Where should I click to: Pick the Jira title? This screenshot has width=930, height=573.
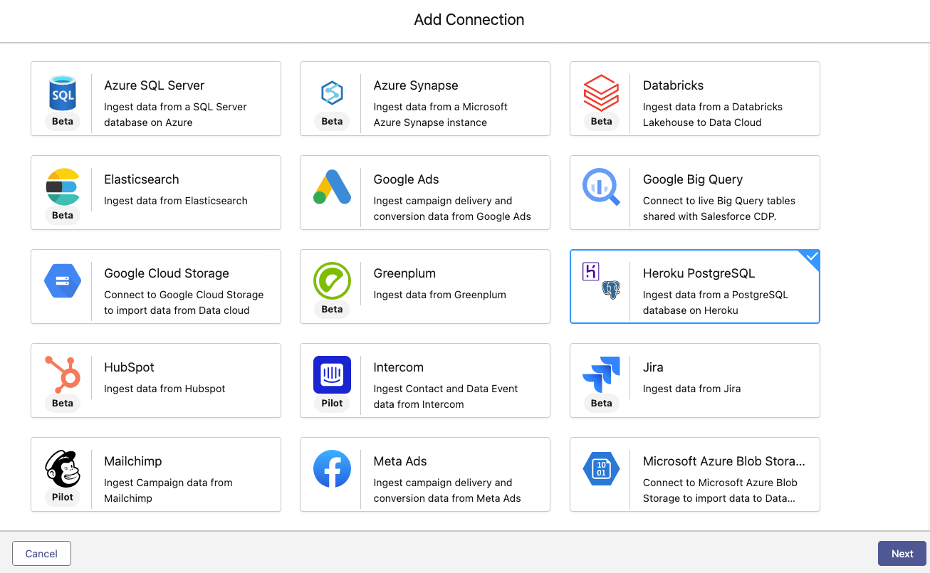click(653, 367)
